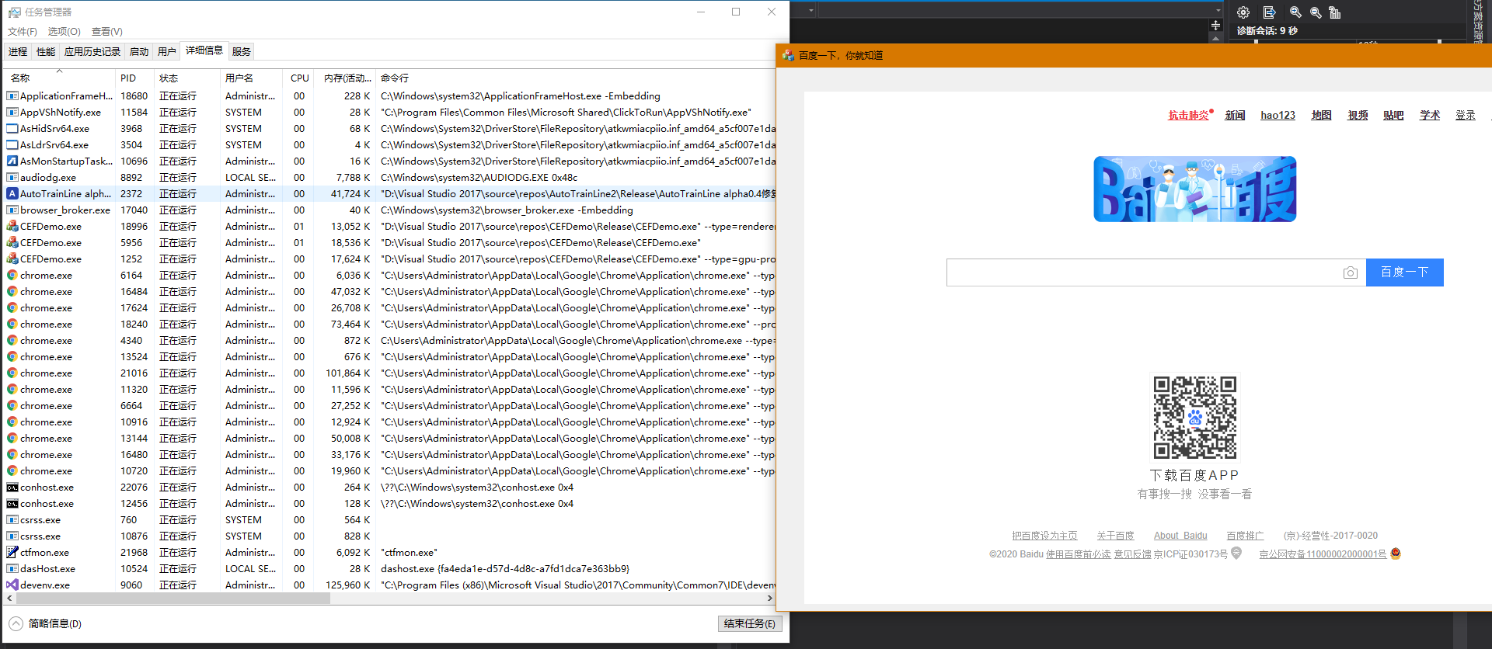Click Chrome icon of process PID 6164
The width and height of the screenshot is (1492, 649).
(12, 275)
